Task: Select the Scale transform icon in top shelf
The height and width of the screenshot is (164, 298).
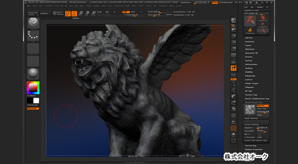Action: [87, 13]
